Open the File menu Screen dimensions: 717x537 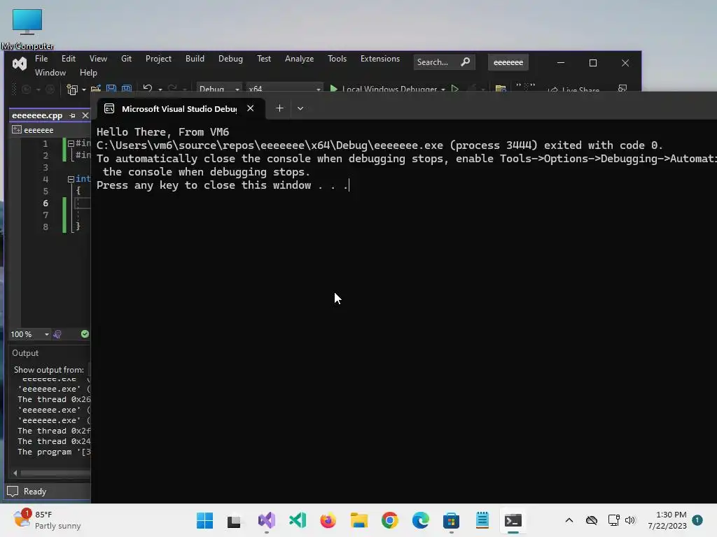point(41,59)
